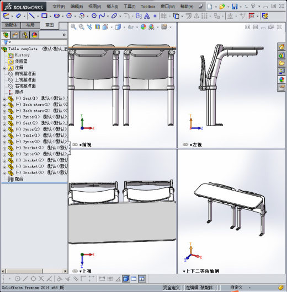Expand the Bracket<4> component node

[4, 173]
